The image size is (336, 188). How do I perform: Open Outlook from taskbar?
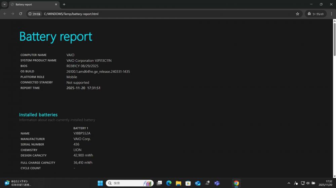point(198,183)
